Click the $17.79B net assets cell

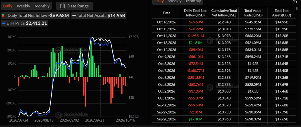282,112
